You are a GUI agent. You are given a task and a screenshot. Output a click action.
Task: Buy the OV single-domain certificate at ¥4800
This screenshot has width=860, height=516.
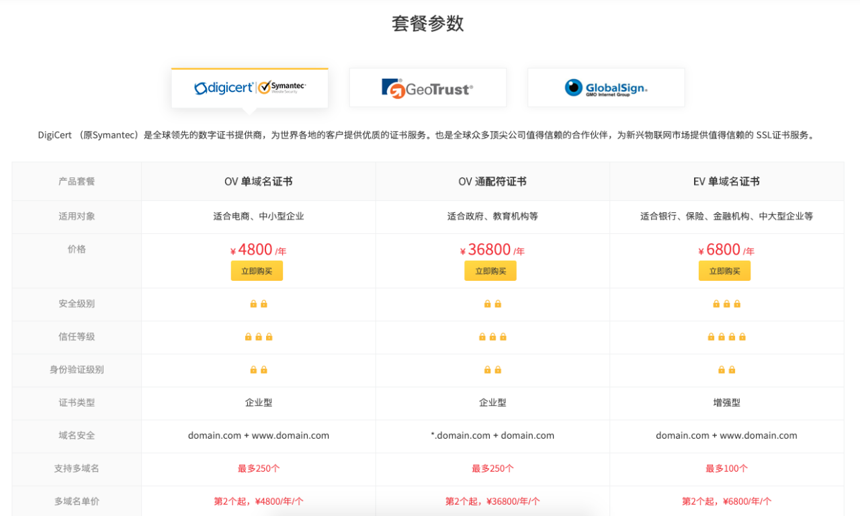(257, 271)
